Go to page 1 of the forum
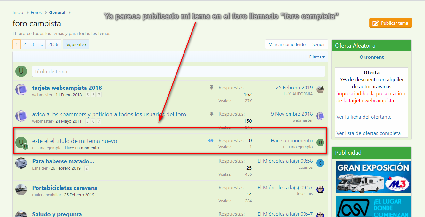 pyautogui.click(x=17, y=44)
